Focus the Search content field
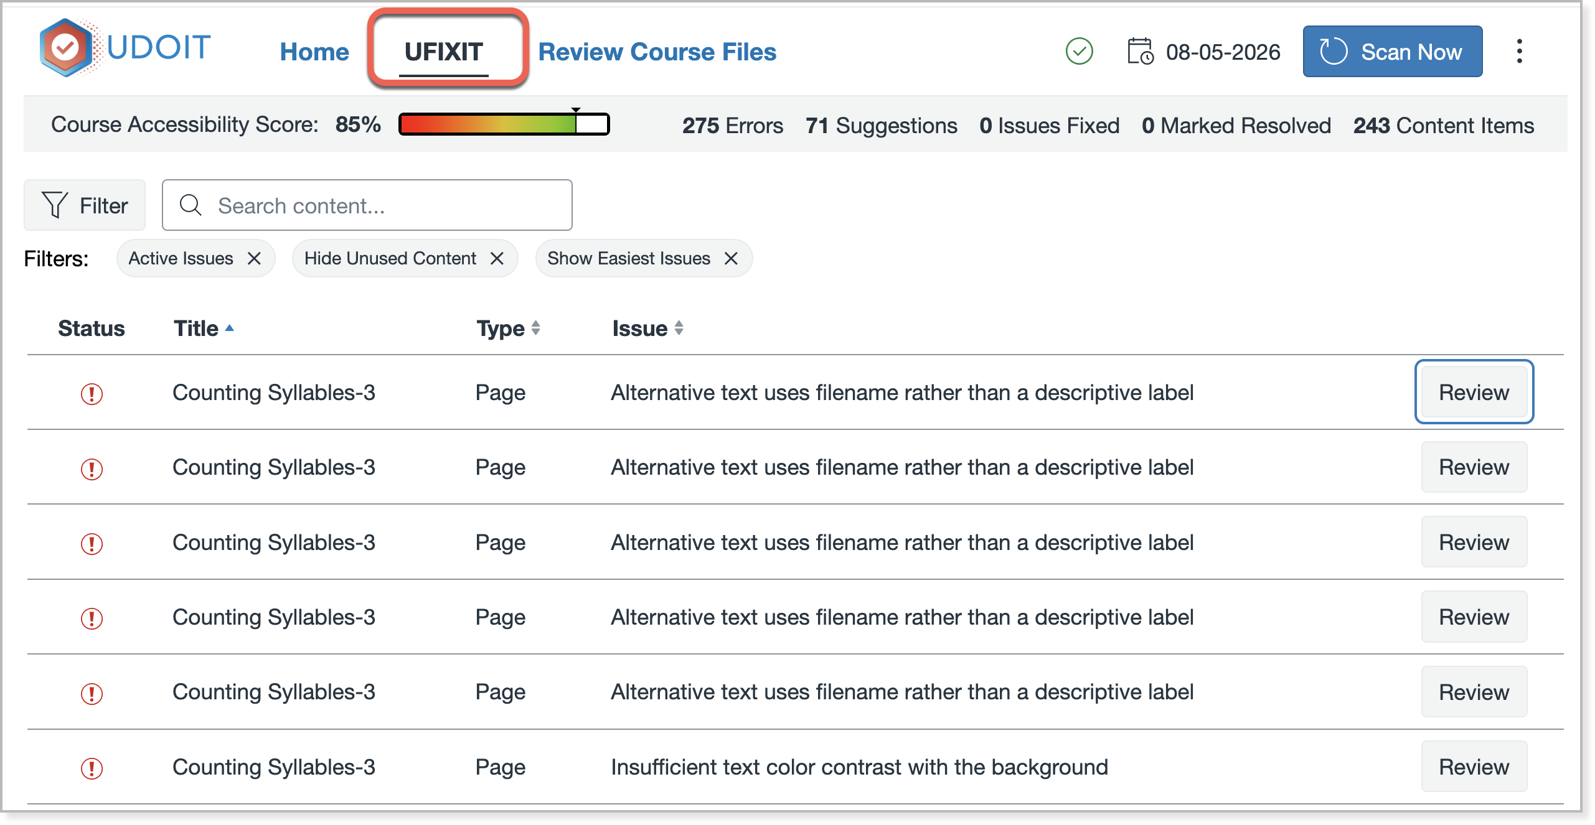Screen dimensions: 1595x825 [367, 205]
